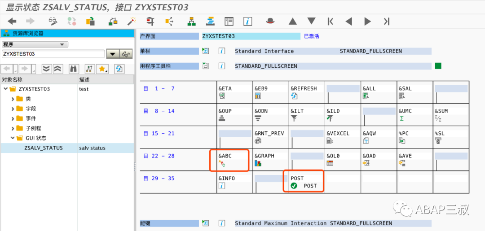Screen dimensions: 485x231
Task: Collapse the ZYXSTEST03 root tree node
Action: 5,89
